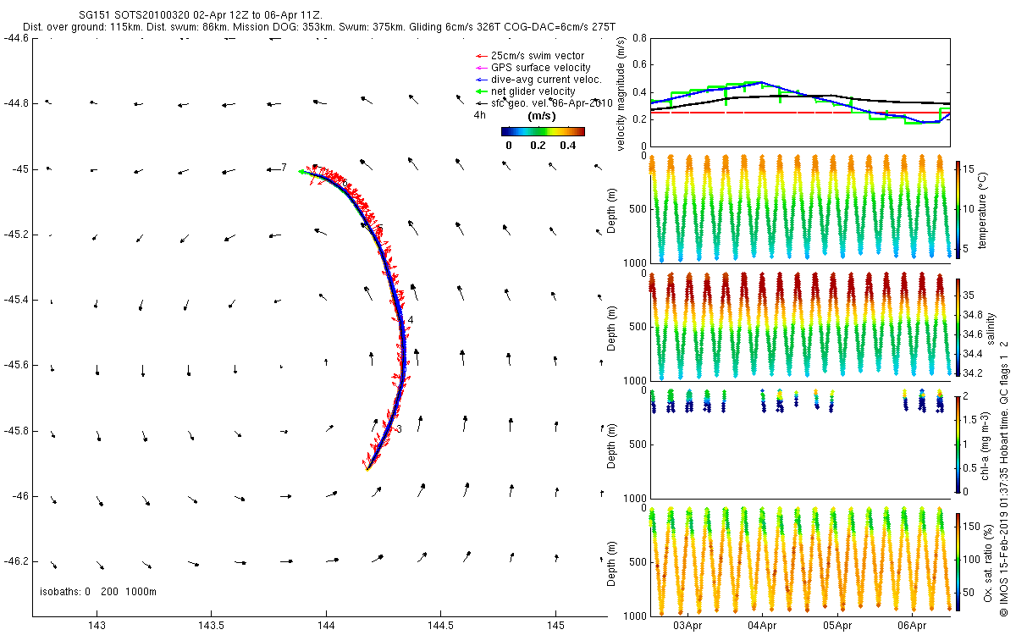Click the longitude tick label '143.5'
Viewport: 1016px width, 635px height.
pyautogui.click(x=211, y=626)
